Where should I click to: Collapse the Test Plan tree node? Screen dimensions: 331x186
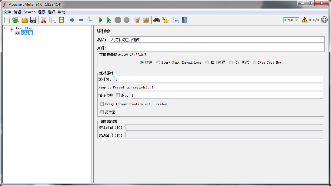coord(6,28)
